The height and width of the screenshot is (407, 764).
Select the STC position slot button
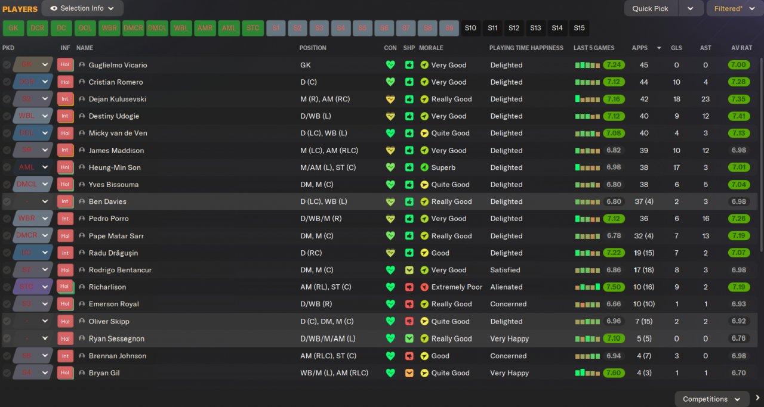tap(253, 28)
